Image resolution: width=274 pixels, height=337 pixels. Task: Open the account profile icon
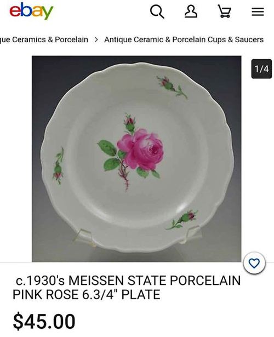click(191, 12)
